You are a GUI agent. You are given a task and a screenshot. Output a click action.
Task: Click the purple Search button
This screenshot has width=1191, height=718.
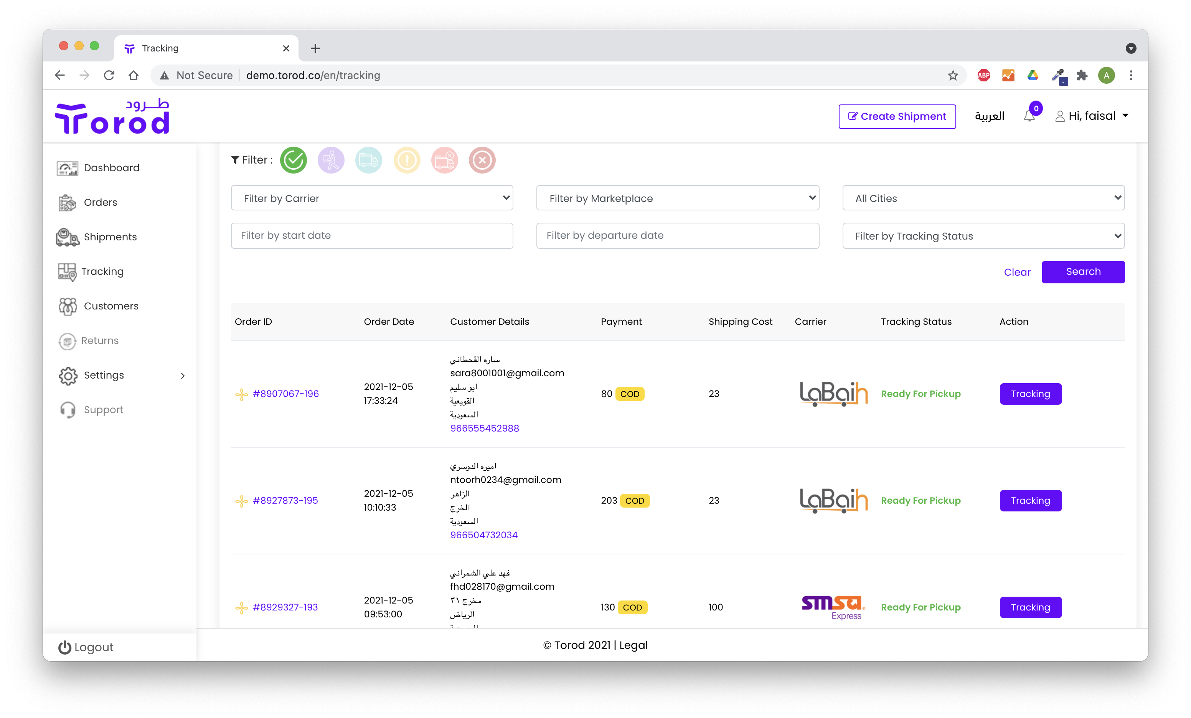pos(1083,272)
